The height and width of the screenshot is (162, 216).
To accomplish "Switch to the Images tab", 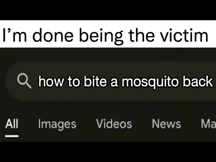I will [57, 125].
